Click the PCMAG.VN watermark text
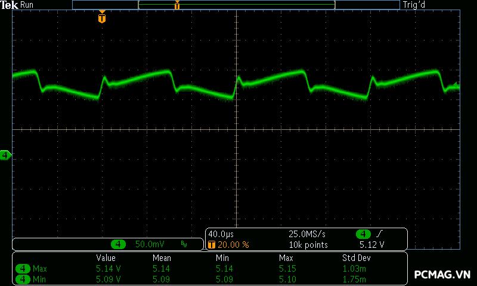The width and height of the screenshot is (477, 286). tap(442, 275)
